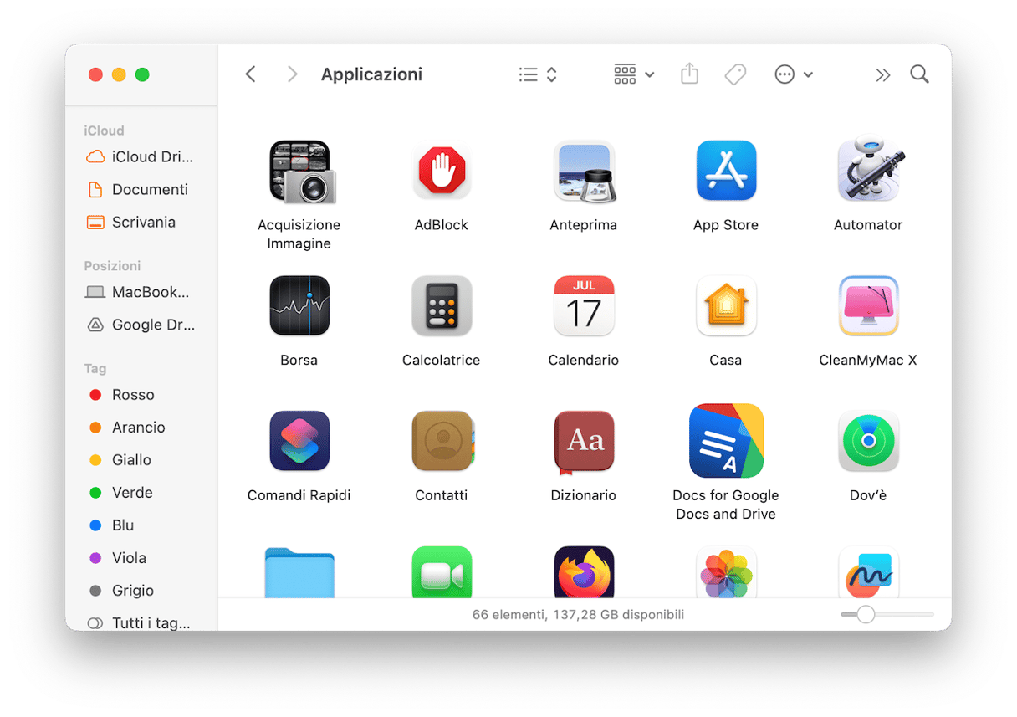Select the blue folder icon
Image resolution: width=1017 pixels, height=717 pixels.
tap(299, 573)
